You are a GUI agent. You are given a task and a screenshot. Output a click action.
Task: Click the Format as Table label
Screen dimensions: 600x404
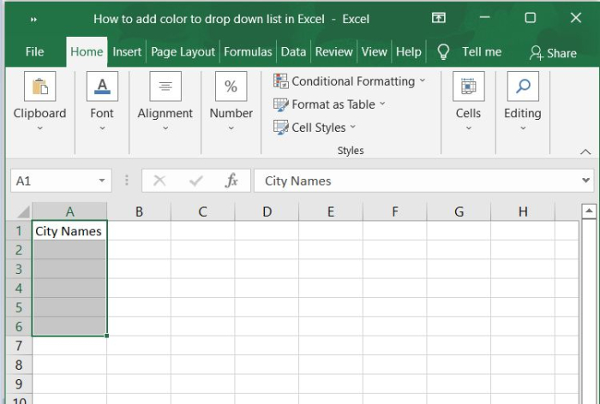333,104
